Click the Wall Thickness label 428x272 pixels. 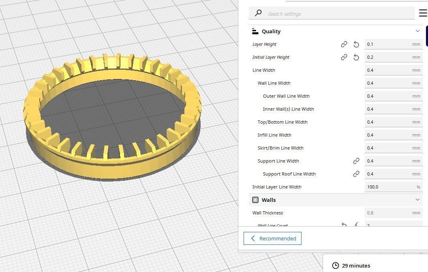[267, 213]
